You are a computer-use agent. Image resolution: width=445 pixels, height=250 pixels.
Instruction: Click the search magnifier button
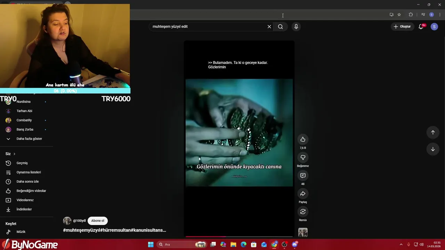[x=280, y=26]
